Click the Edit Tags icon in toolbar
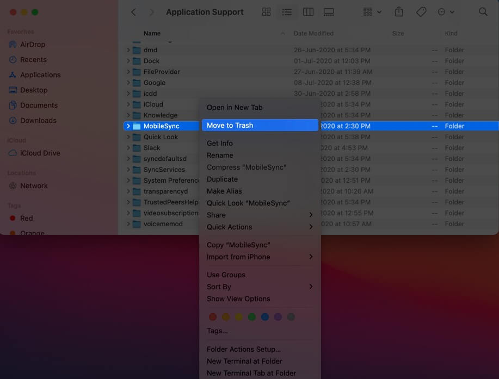This screenshot has width=499, height=379. [x=421, y=11]
